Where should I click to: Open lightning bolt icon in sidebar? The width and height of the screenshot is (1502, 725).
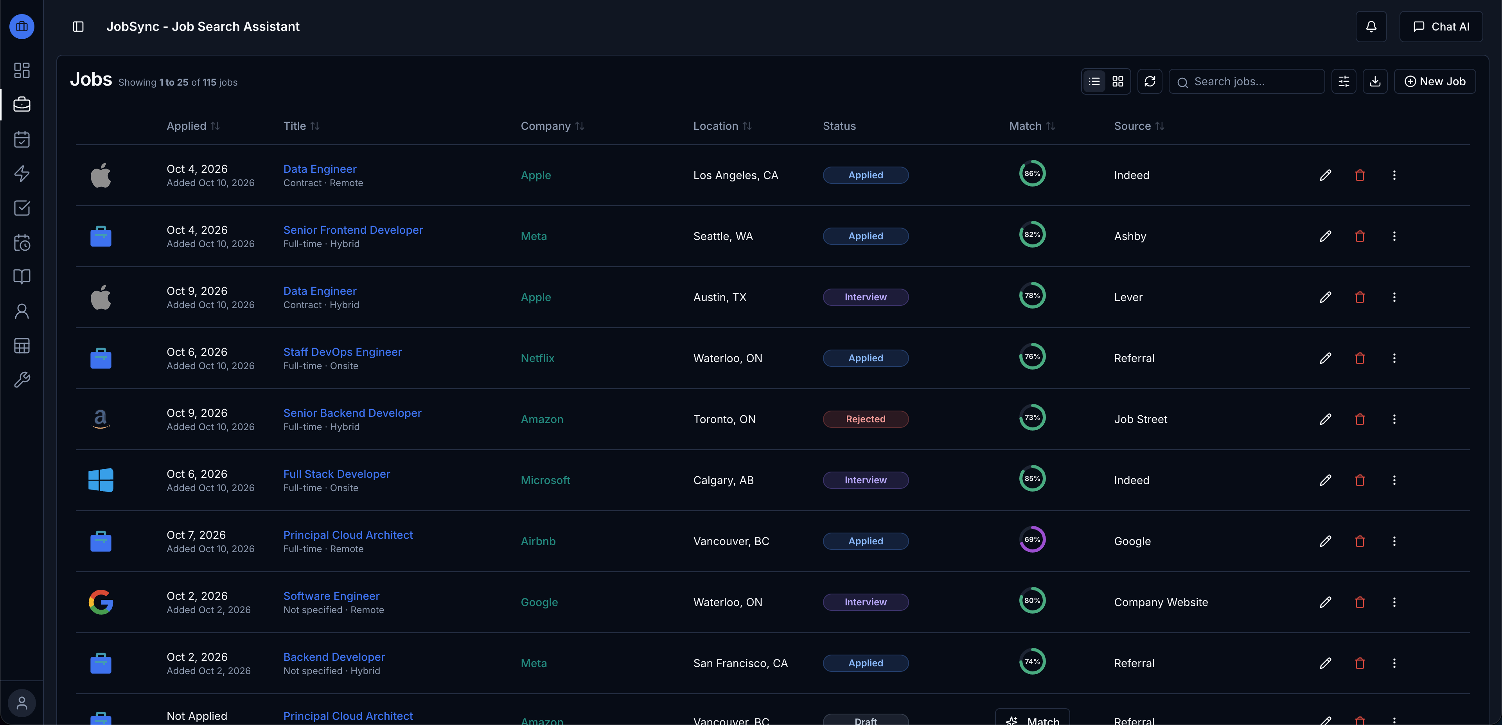point(22,174)
